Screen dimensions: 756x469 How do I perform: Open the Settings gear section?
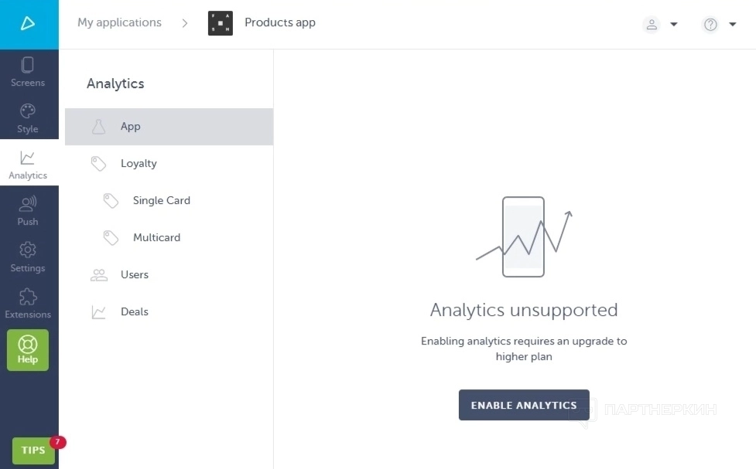click(x=28, y=257)
